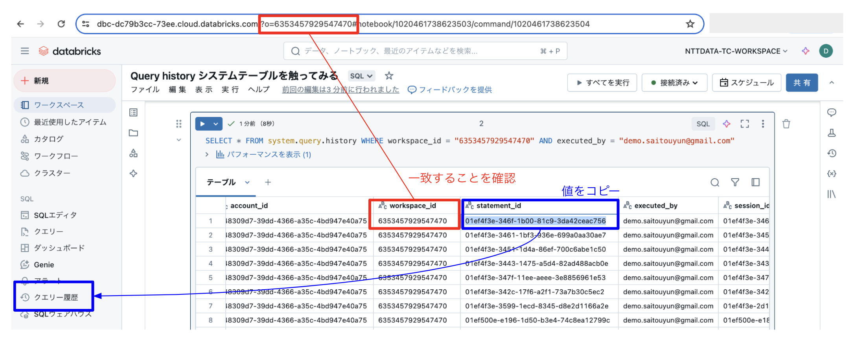Filter the results table

pos(735,182)
